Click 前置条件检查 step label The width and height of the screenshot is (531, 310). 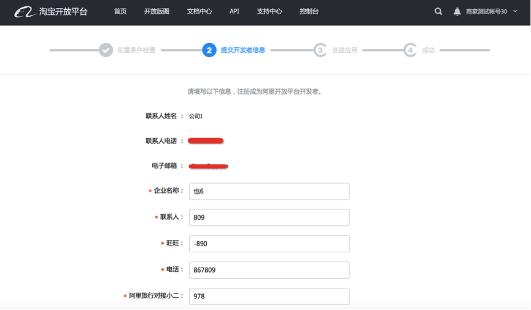(136, 50)
